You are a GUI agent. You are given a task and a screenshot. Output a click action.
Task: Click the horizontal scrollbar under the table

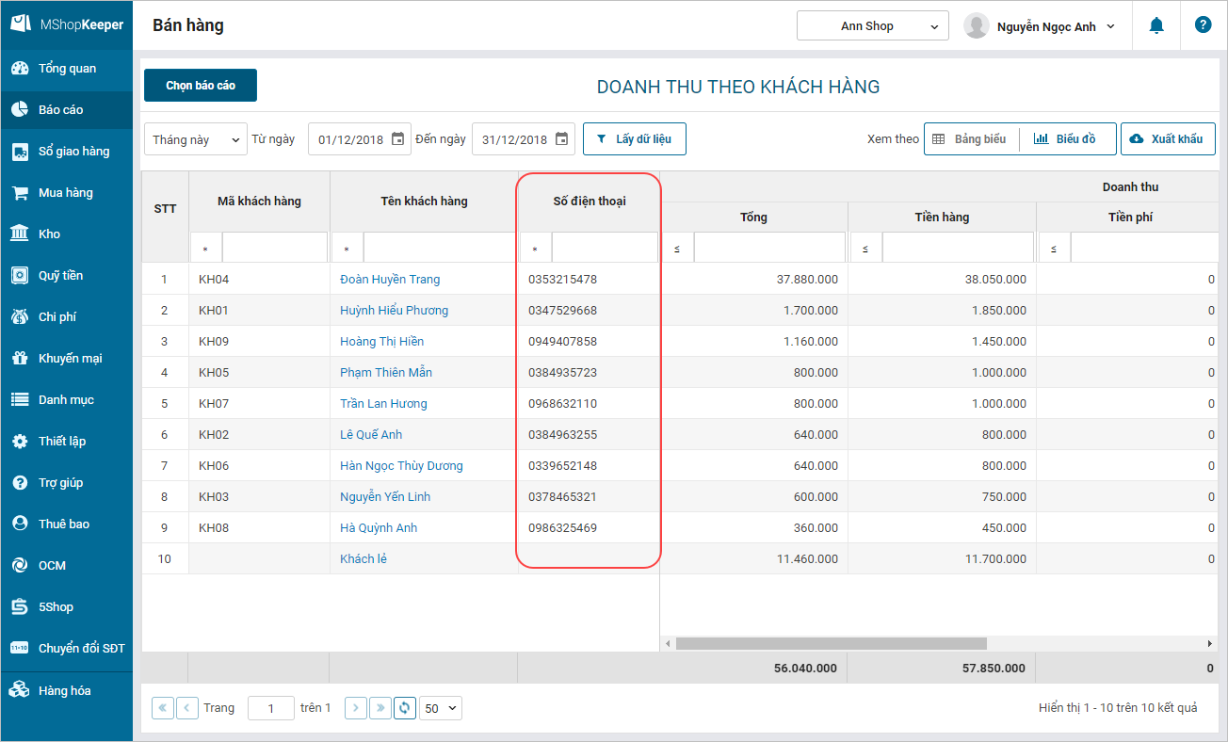[831, 644]
